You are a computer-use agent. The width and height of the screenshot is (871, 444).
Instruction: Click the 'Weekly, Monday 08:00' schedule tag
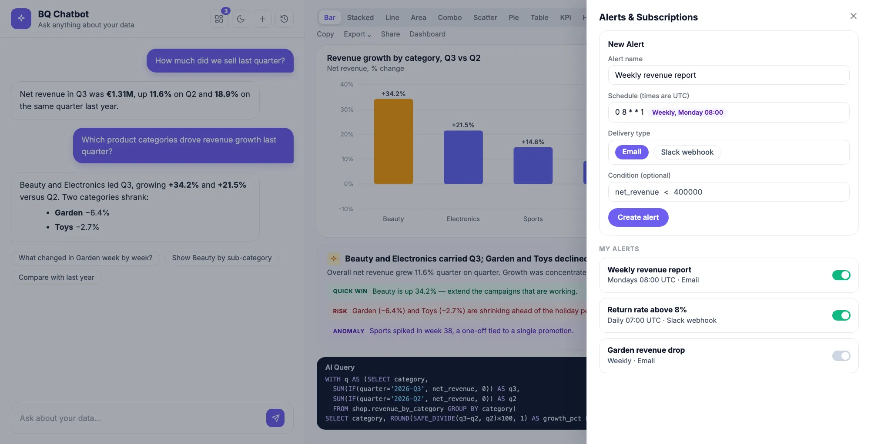pyautogui.click(x=687, y=113)
